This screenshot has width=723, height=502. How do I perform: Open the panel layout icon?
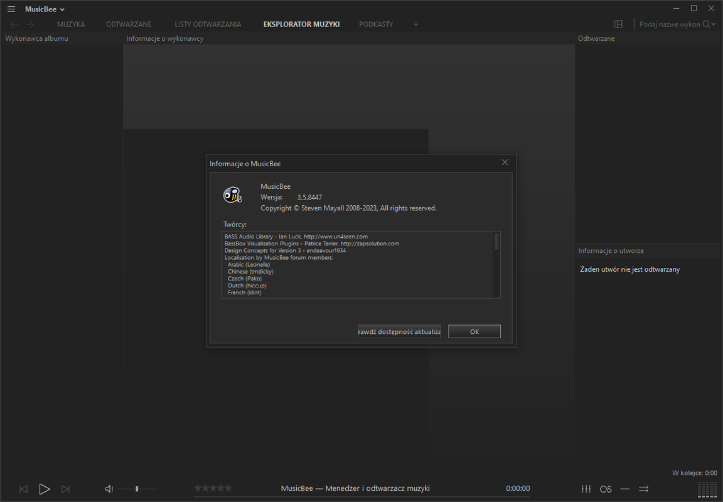point(618,24)
